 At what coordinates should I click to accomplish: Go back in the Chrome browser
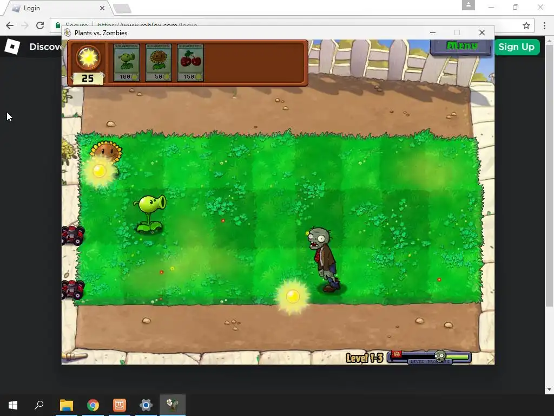(x=10, y=25)
